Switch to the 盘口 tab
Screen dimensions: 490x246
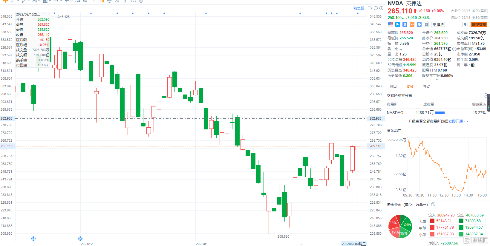[393, 86]
